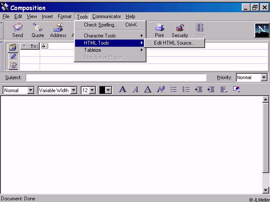This screenshot has height=202, width=270.
Task: Open the Address book toolbar icon
Action: click(58, 30)
